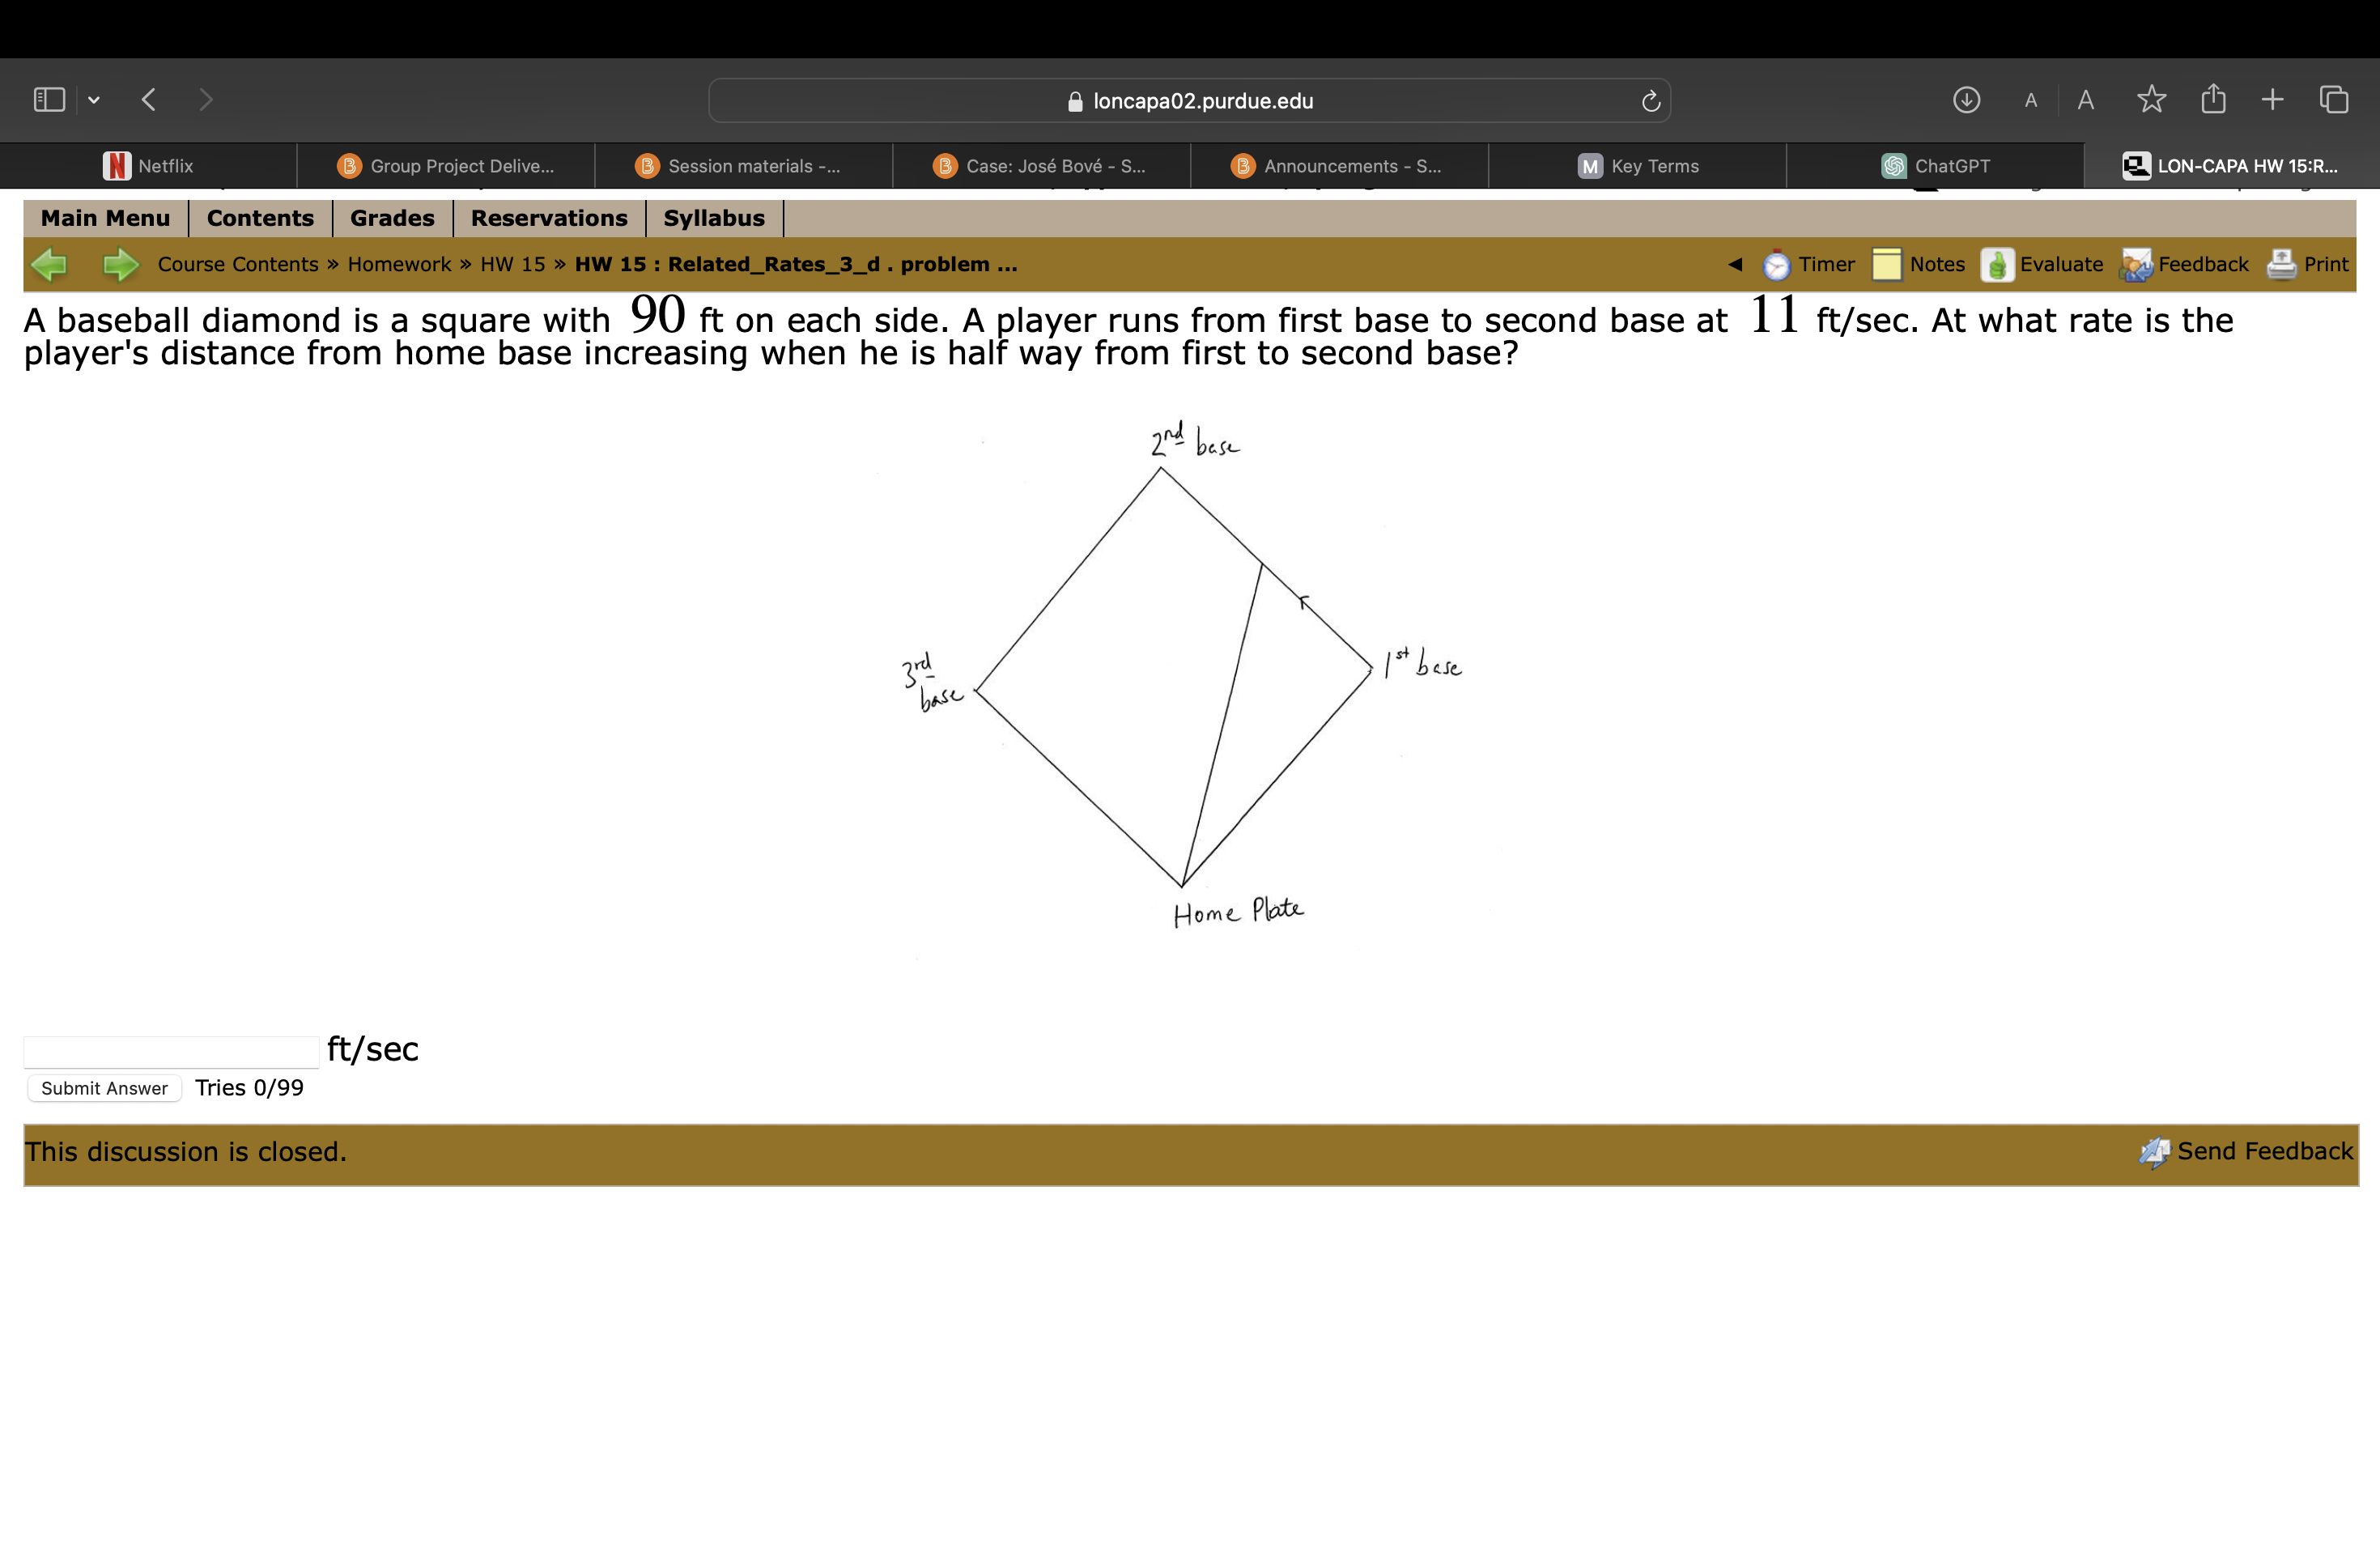
Task: Navigate back using the green left arrow
Action: click(x=50, y=264)
